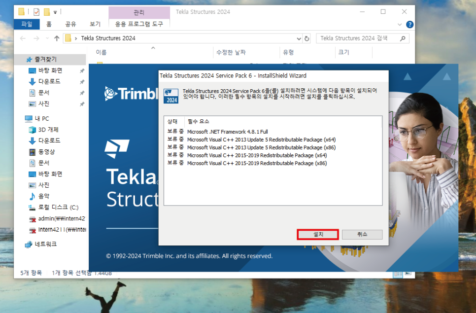Open recent locations dropdown beside navigation arrows

point(47,38)
